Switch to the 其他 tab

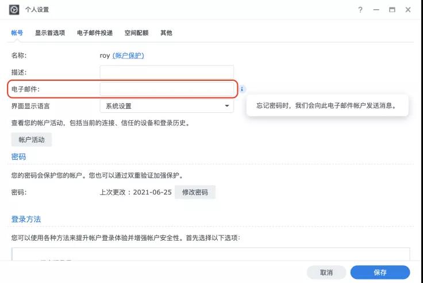(x=166, y=33)
